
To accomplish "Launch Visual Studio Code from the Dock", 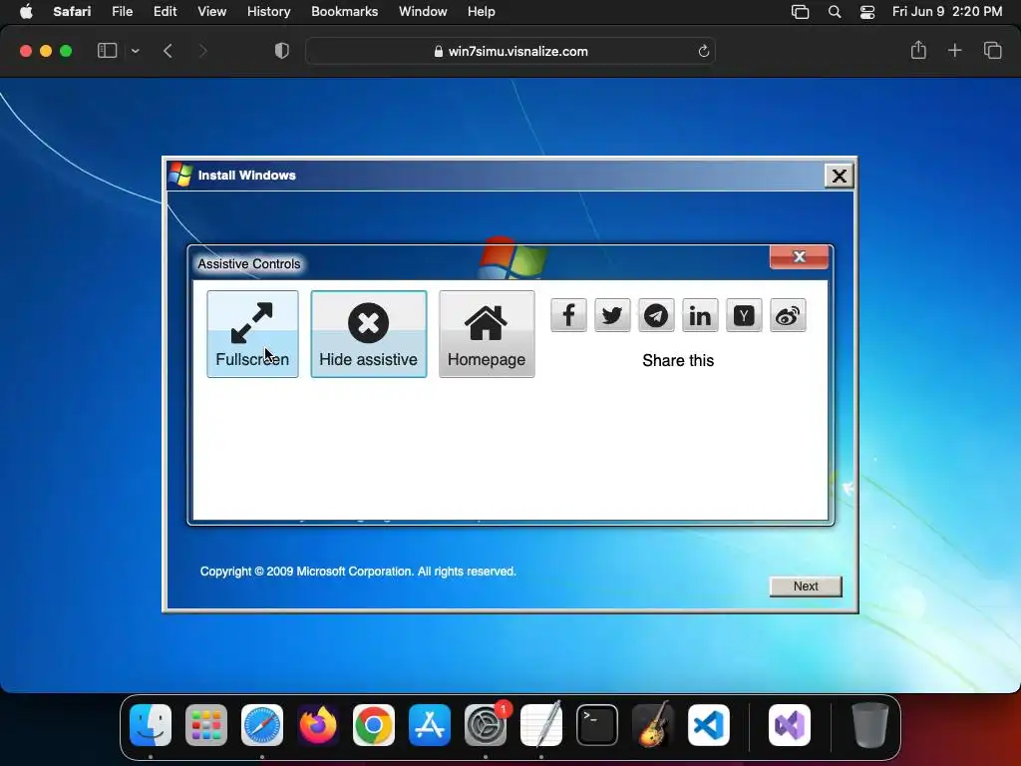I will coord(709,725).
